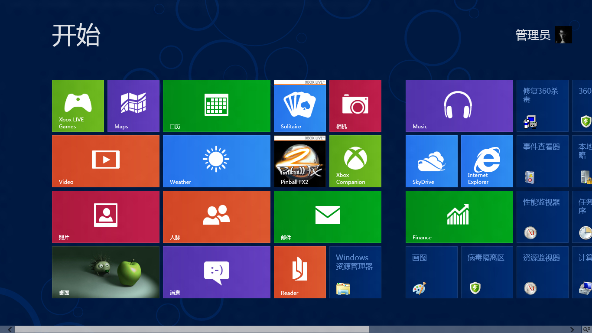Click the scrollbar left arrow

[10, 330]
